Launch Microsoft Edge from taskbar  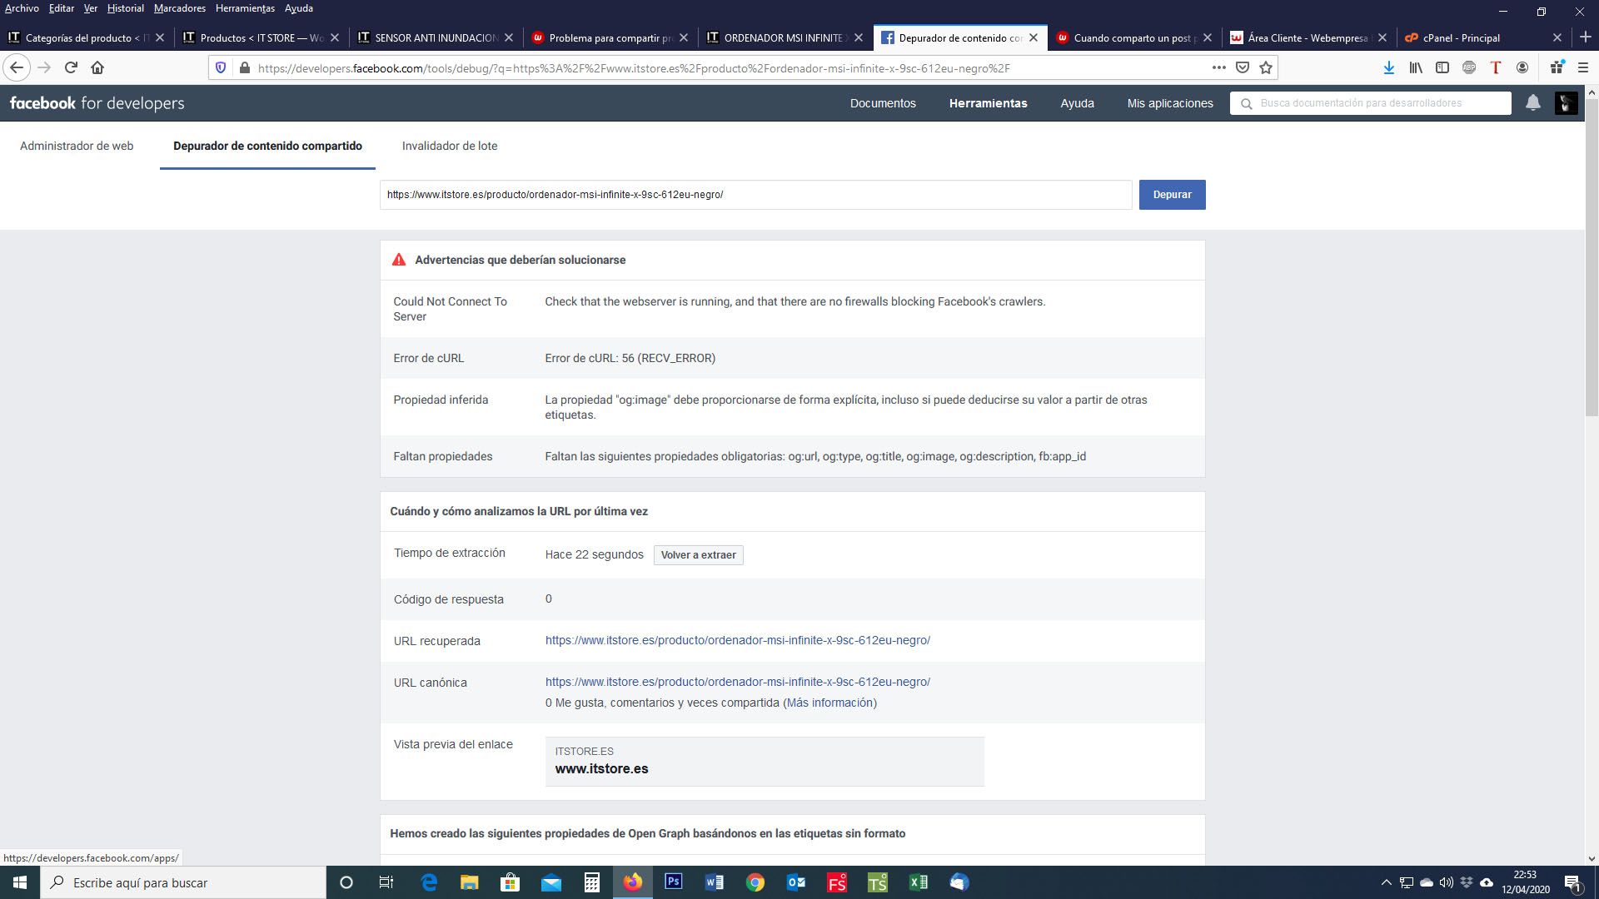click(429, 882)
